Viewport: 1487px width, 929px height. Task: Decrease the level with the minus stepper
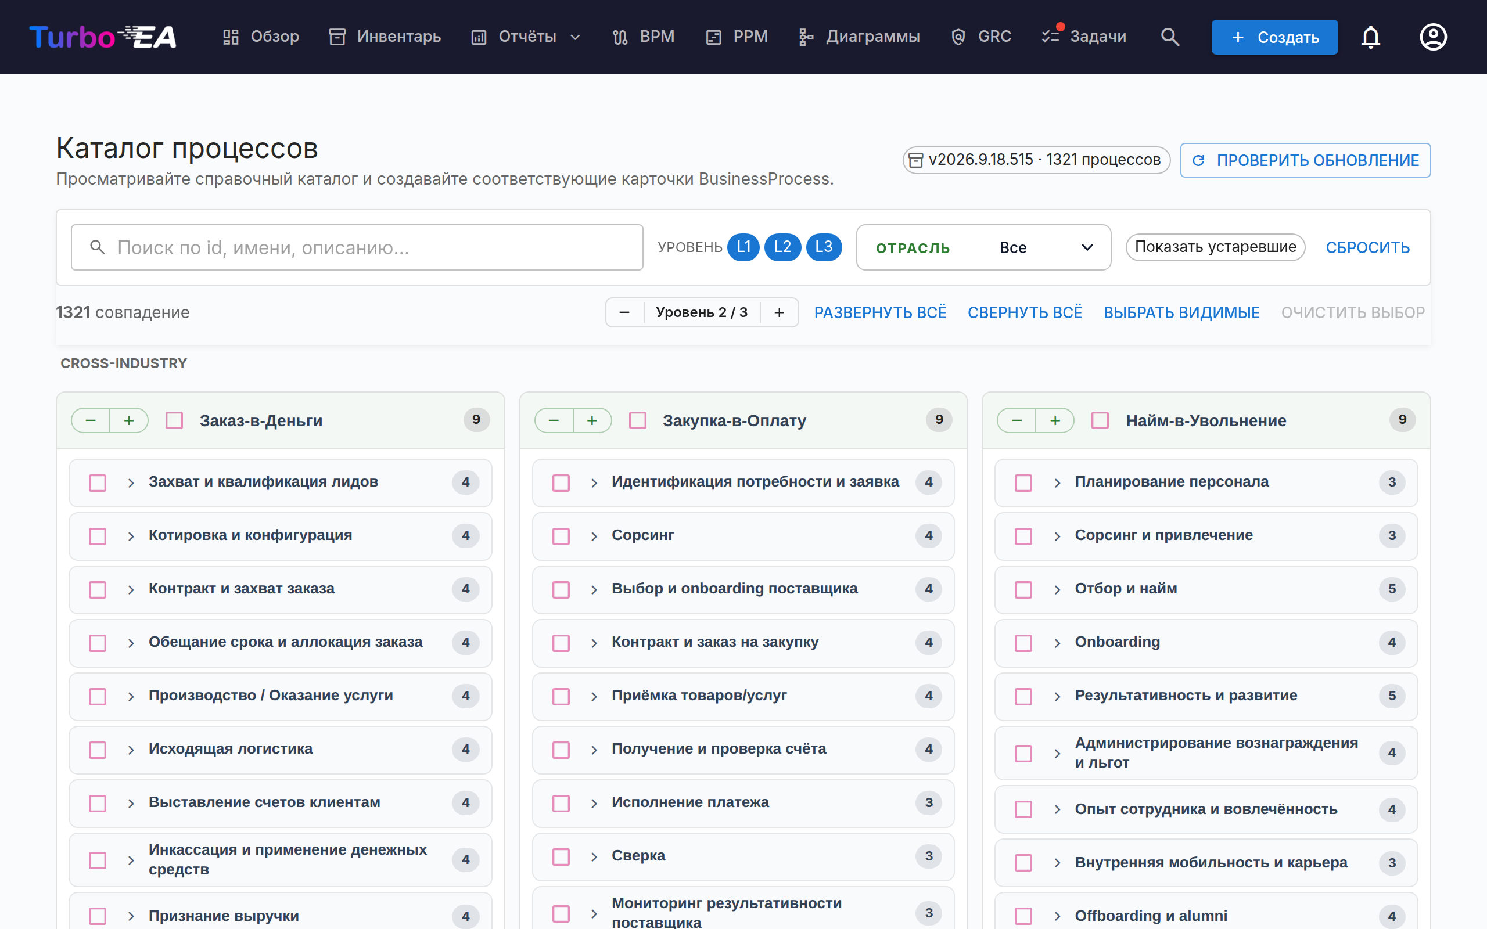pos(624,313)
